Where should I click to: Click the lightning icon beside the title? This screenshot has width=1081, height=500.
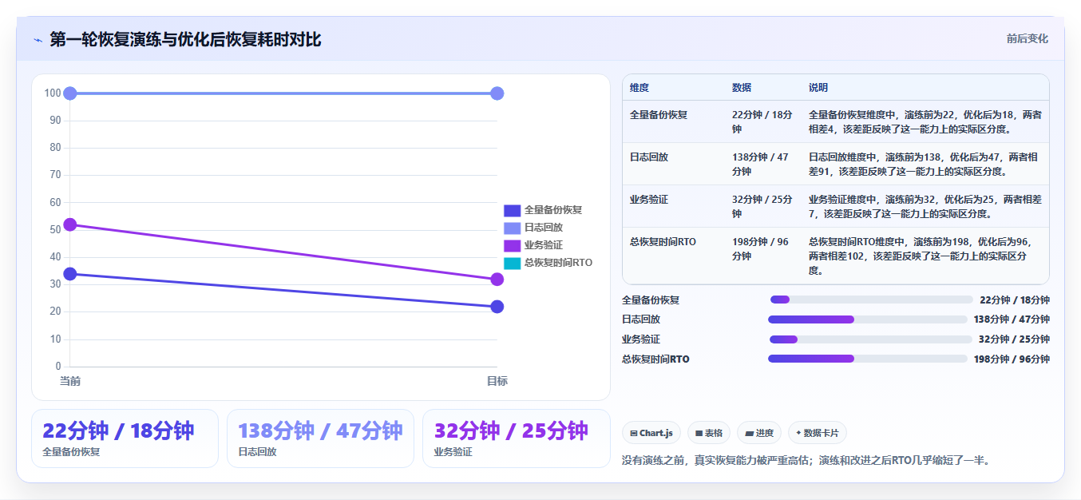point(38,40)
